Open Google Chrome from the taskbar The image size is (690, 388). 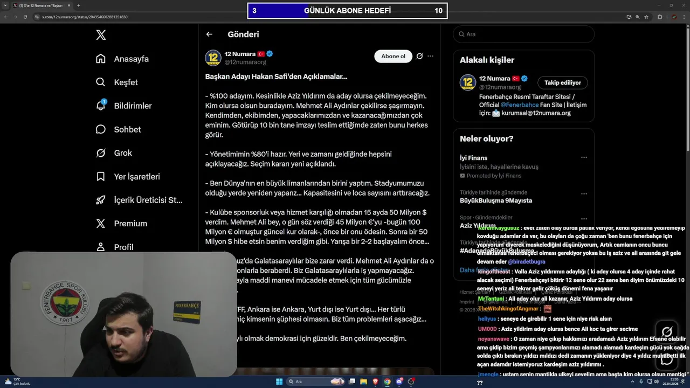click(387, 382)
